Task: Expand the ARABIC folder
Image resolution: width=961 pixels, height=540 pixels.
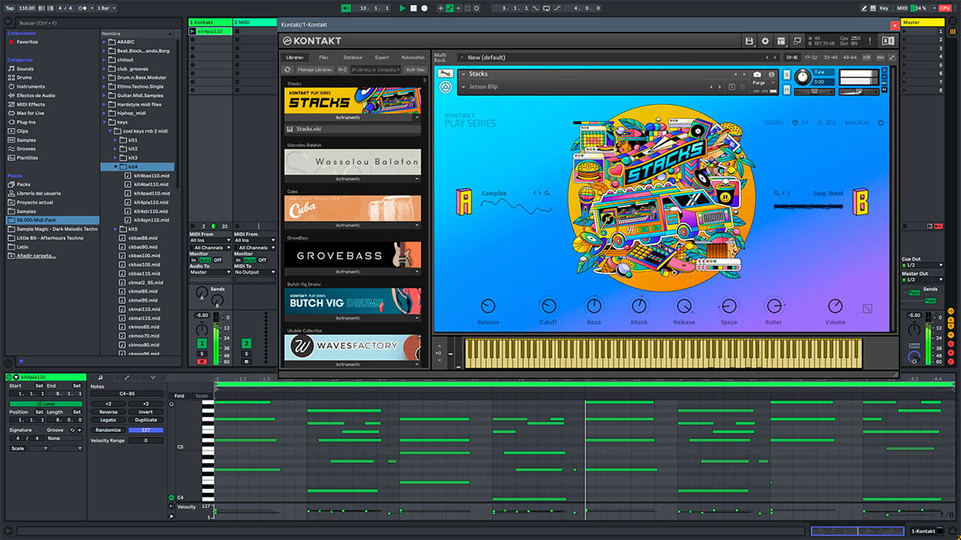Action: coord(105,42)
